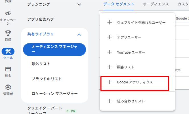
Task: Open the キャンペーン megaphone icon
Action: click(x=8, y=13)
